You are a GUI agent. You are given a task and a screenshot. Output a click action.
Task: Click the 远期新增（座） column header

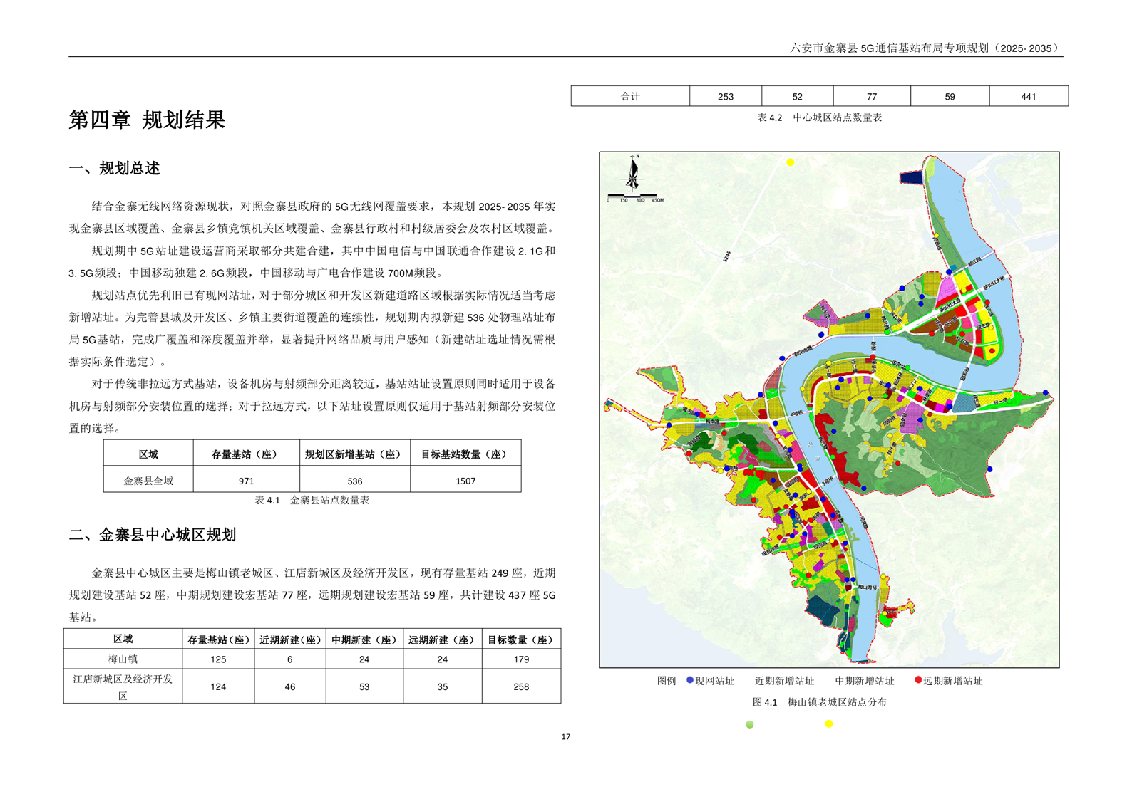[x=443, y=639]
